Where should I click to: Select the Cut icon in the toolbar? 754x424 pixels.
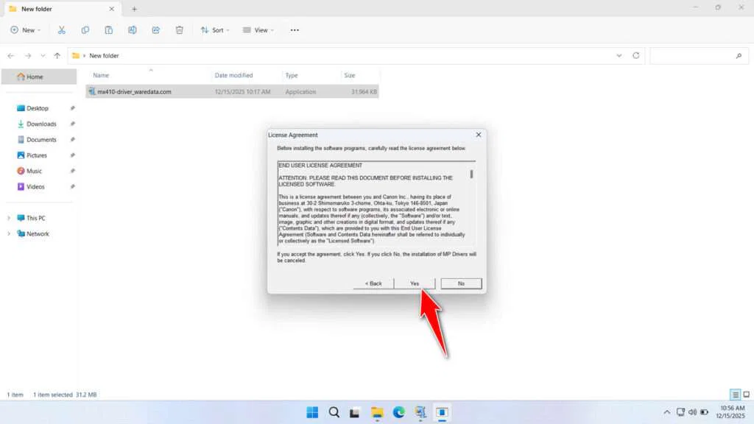pos(62,30)
